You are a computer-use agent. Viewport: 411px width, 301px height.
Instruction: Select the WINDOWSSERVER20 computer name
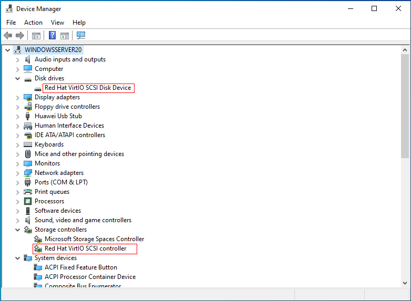tap(53, 50)
